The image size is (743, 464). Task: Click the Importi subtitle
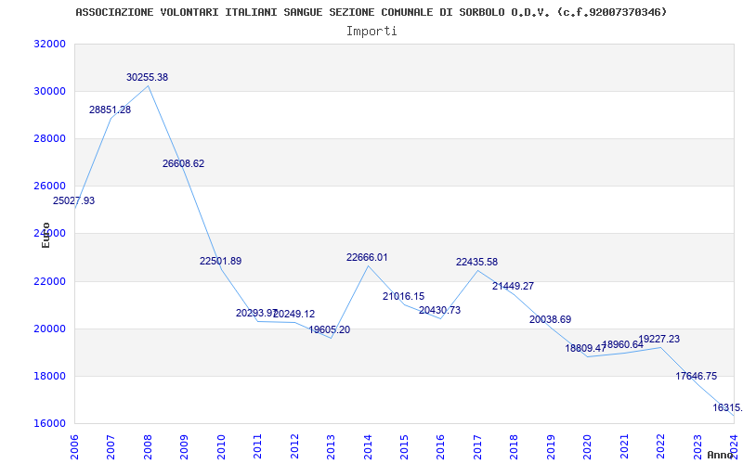(x=371, y=32)
